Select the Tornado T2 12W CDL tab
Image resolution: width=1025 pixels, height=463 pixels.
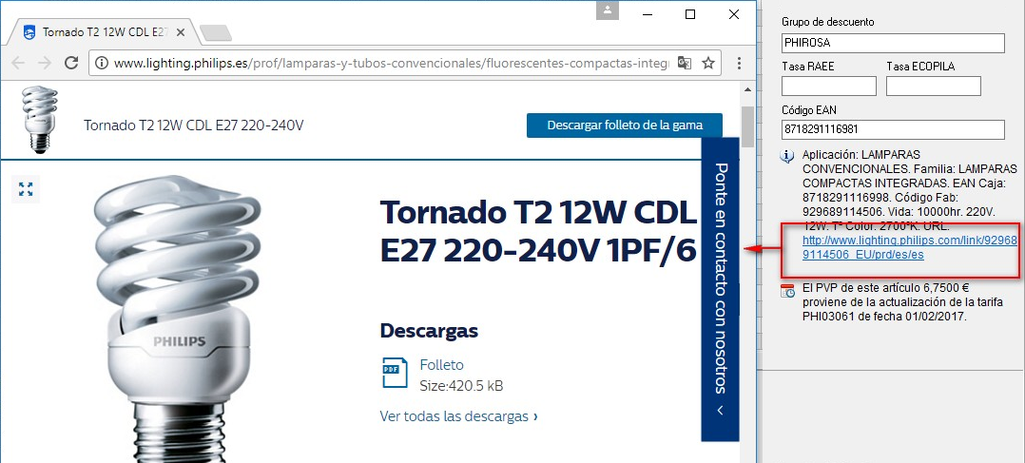coord(105,32)
